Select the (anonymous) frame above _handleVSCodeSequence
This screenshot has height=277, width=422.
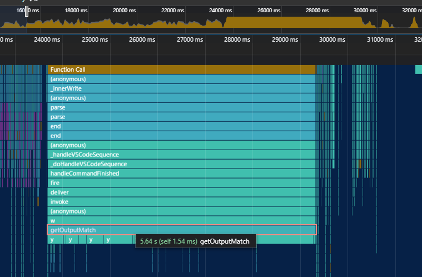click(x=181, y=145)
